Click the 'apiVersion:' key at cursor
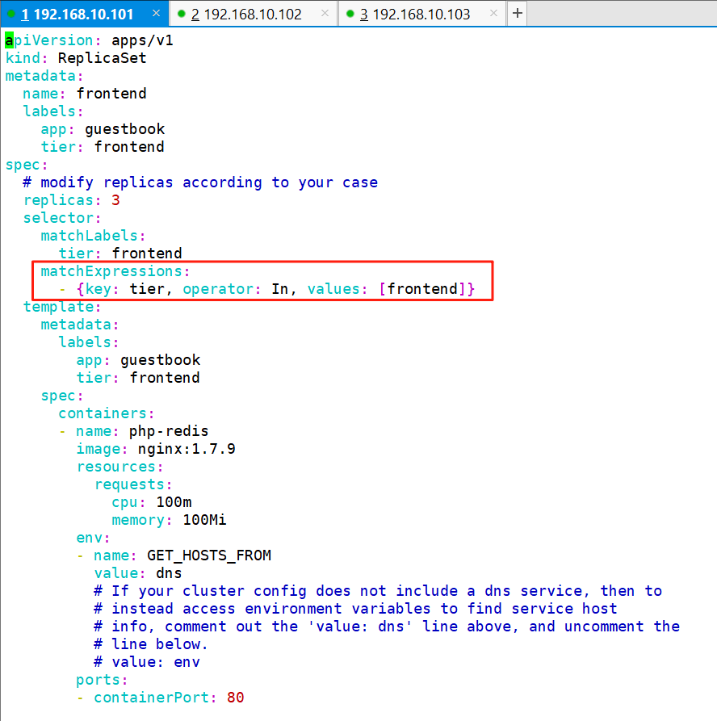This screenshot has height=721, width=717. tap(53, 40)
